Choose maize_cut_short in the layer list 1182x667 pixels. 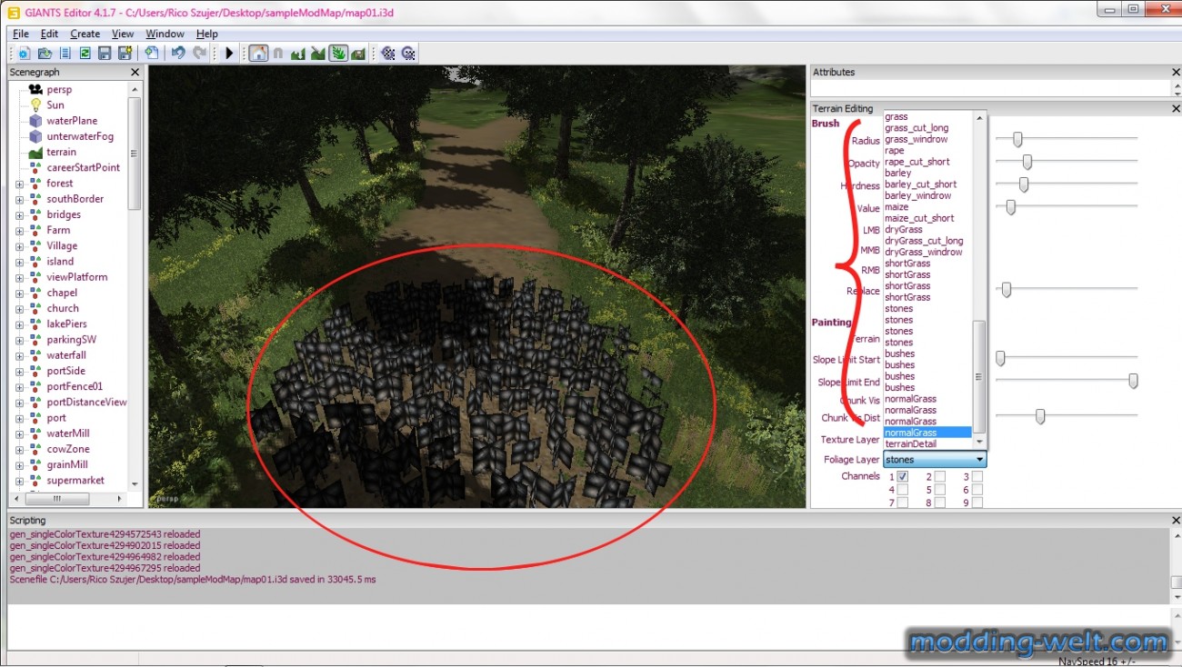pyautogui.click(x=927, y=218)
